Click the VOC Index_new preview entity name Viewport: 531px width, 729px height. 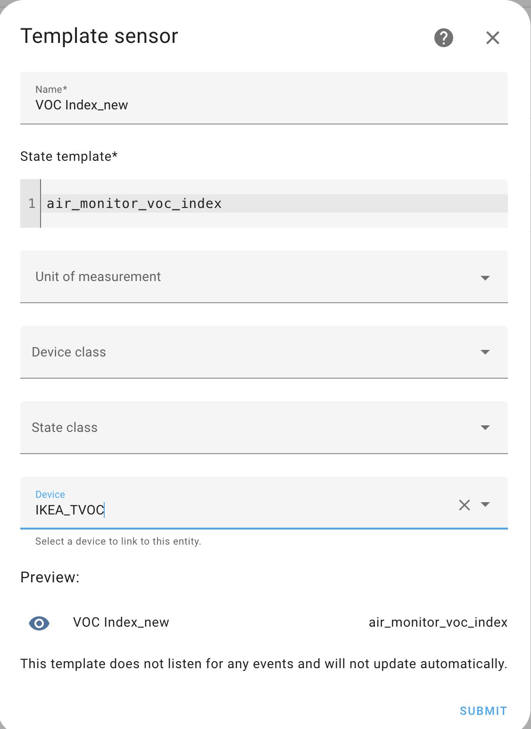coord(121,622)
